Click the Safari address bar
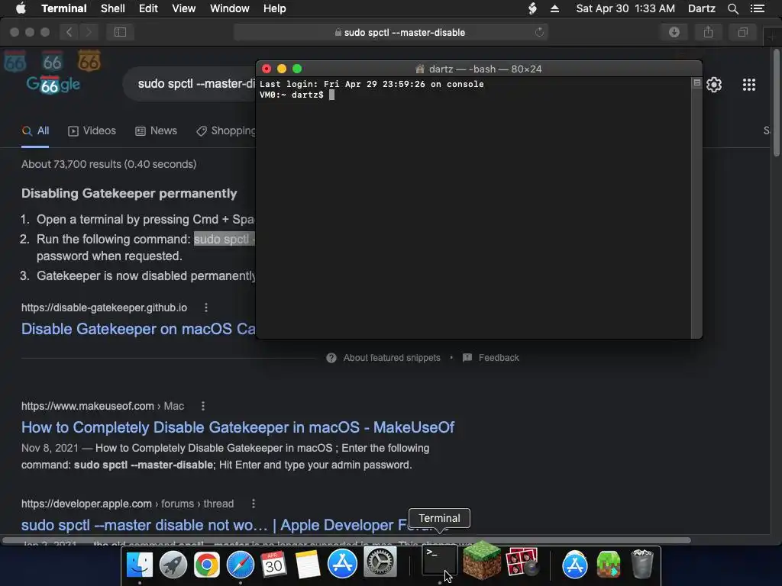This screenshot has width=782, height=586. pyautogui.click(x=390, y=32)
